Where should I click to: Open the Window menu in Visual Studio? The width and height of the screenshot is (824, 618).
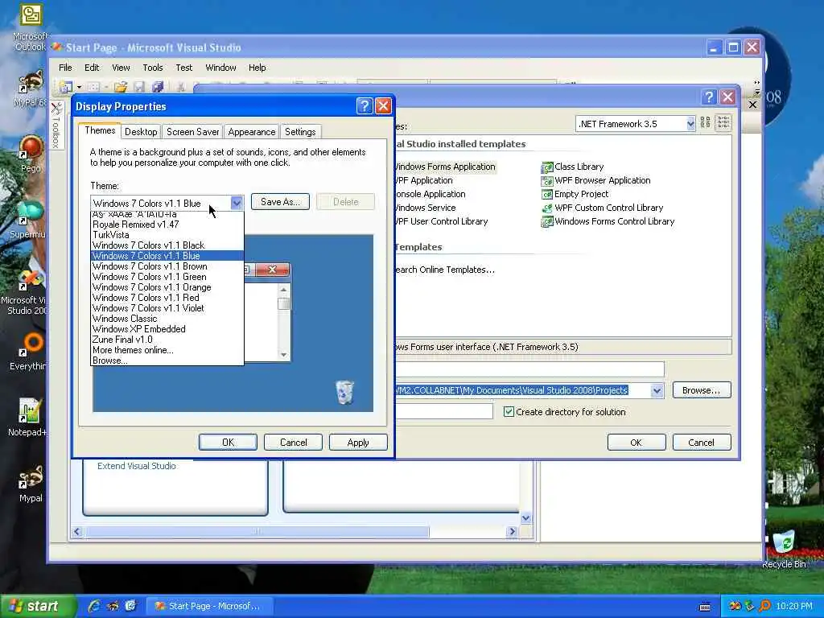coord(220,68)
